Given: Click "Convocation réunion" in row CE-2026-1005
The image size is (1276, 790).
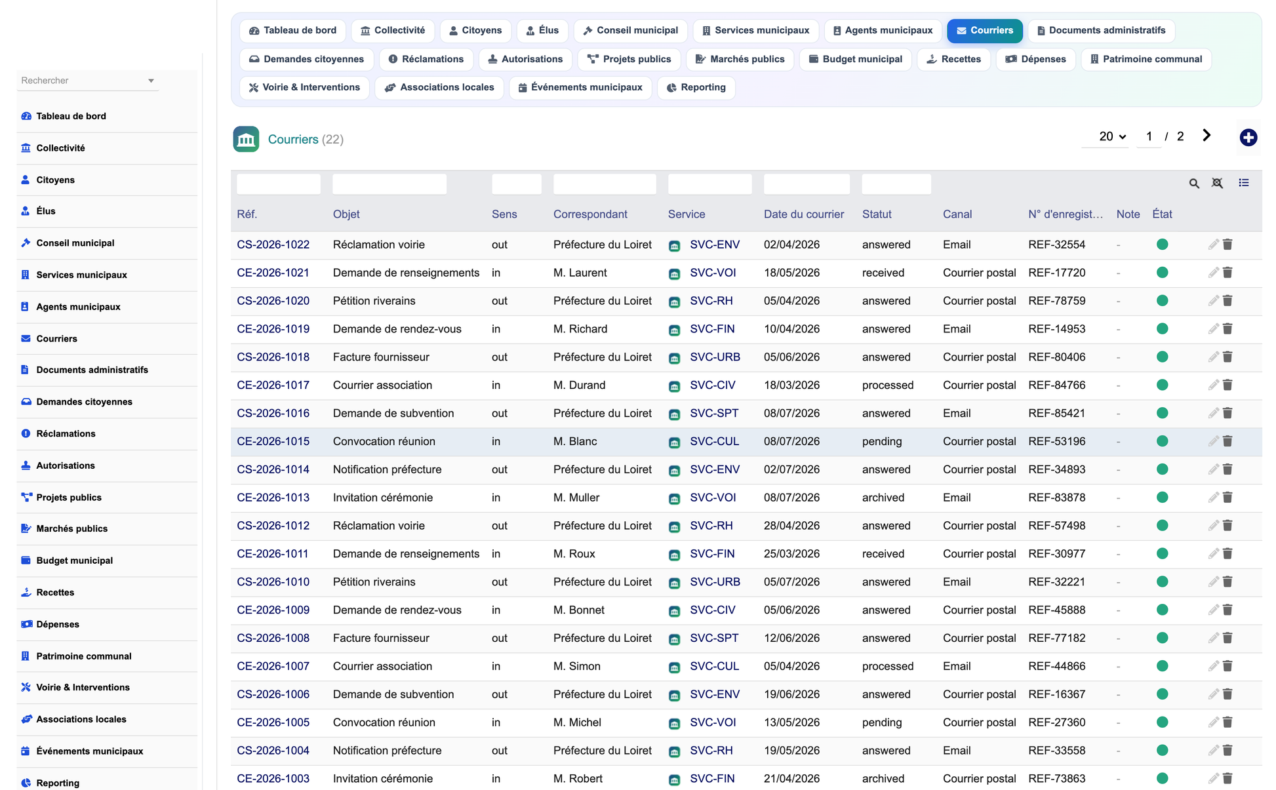Looking at the screenshot, I should (384, 722).
